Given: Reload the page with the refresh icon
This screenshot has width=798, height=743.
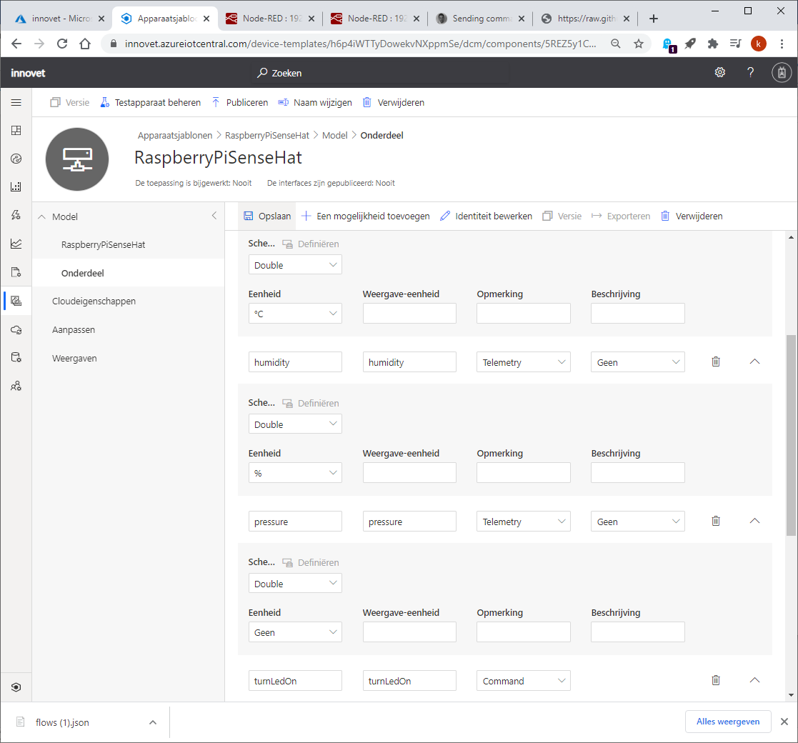Looking at the screenshot, I should point(62,44).
